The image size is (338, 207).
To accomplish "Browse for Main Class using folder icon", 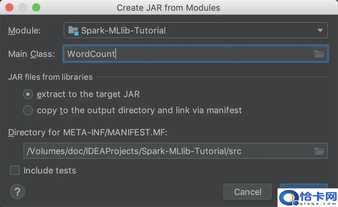I will pos(319,54).
